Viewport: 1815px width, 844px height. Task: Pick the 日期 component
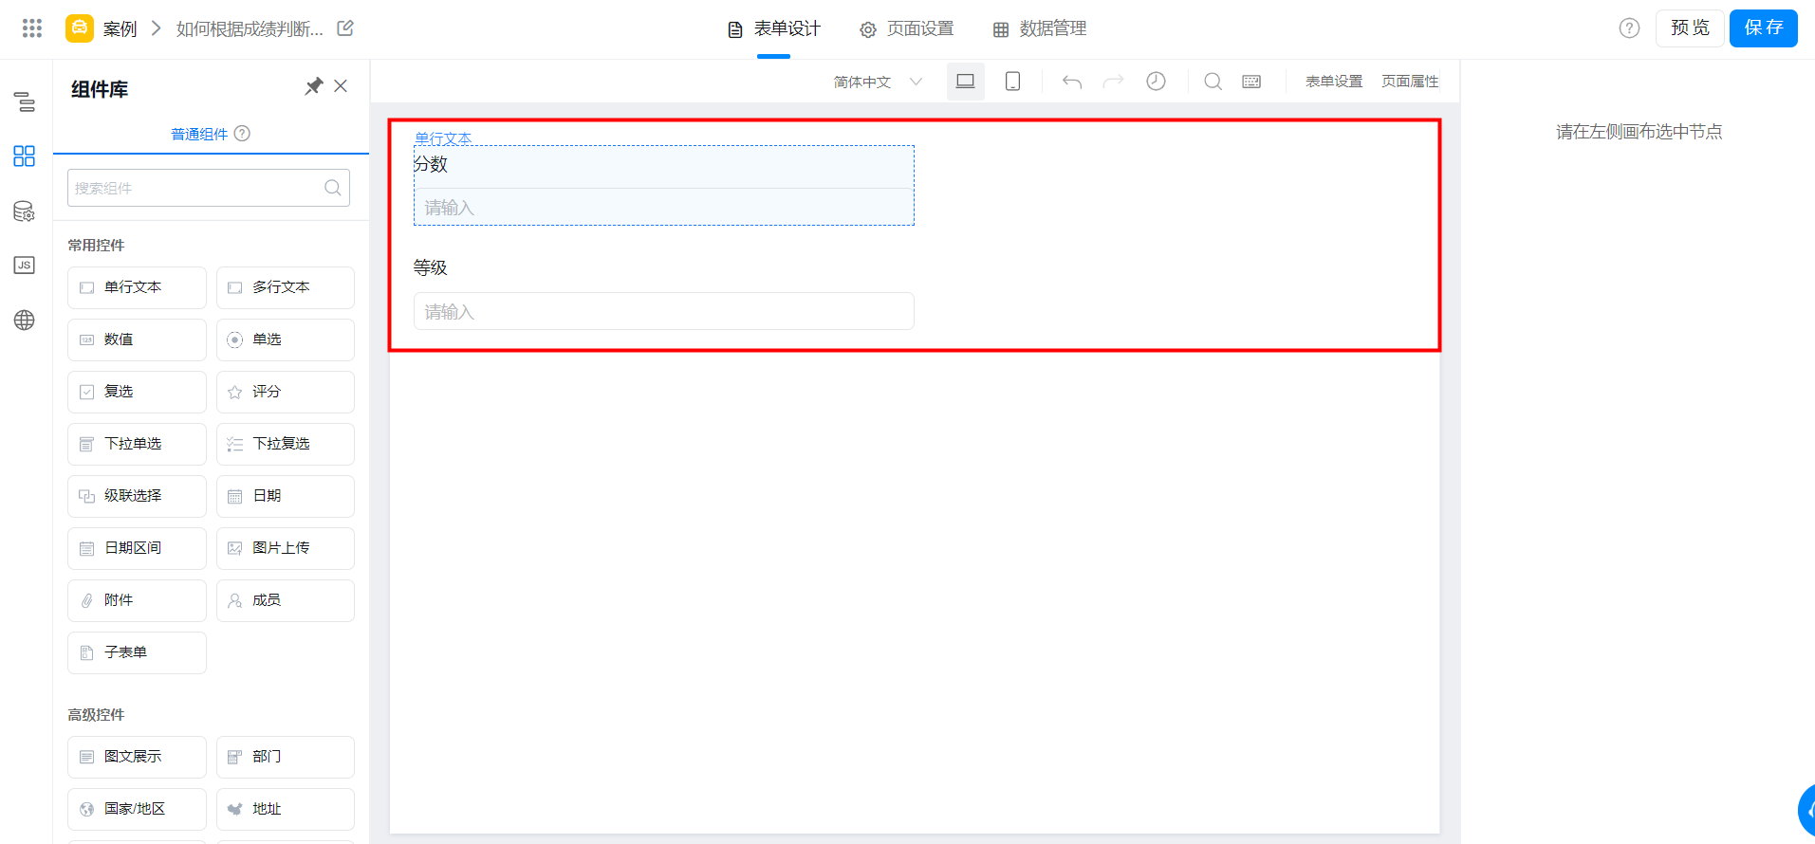pos(286,496)
